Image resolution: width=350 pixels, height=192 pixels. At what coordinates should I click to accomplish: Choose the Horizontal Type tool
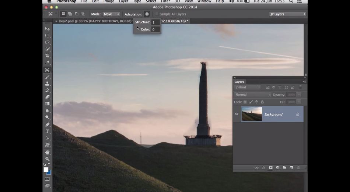(x=47, y=131)
